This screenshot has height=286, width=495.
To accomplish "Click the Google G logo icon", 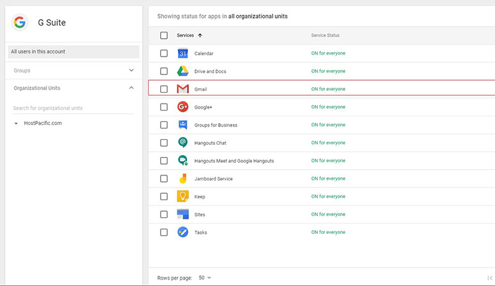I will [20, 22].
